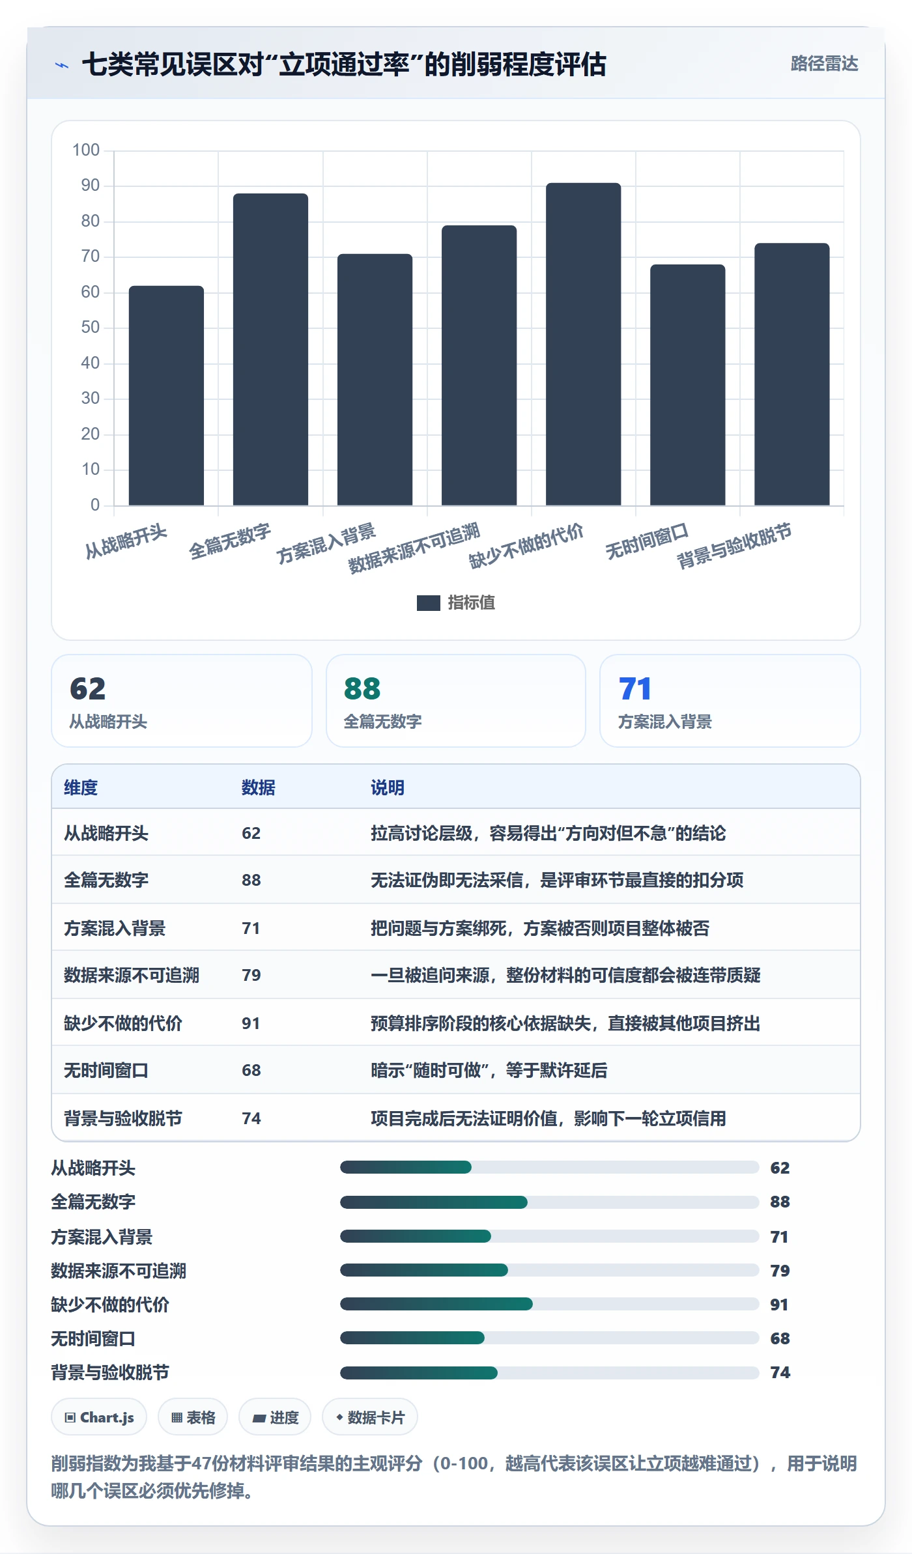Click the chart title heading text
912x1554 pixels.
[x=344, y=64]
